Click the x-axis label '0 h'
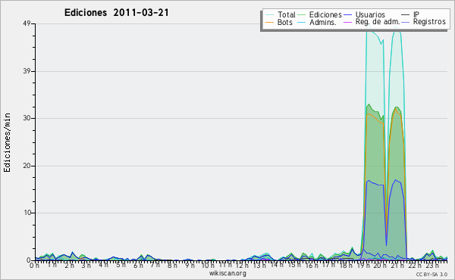The height and width of the screenshot is (280, 455). pyautogui.click(x=35, y=265)
